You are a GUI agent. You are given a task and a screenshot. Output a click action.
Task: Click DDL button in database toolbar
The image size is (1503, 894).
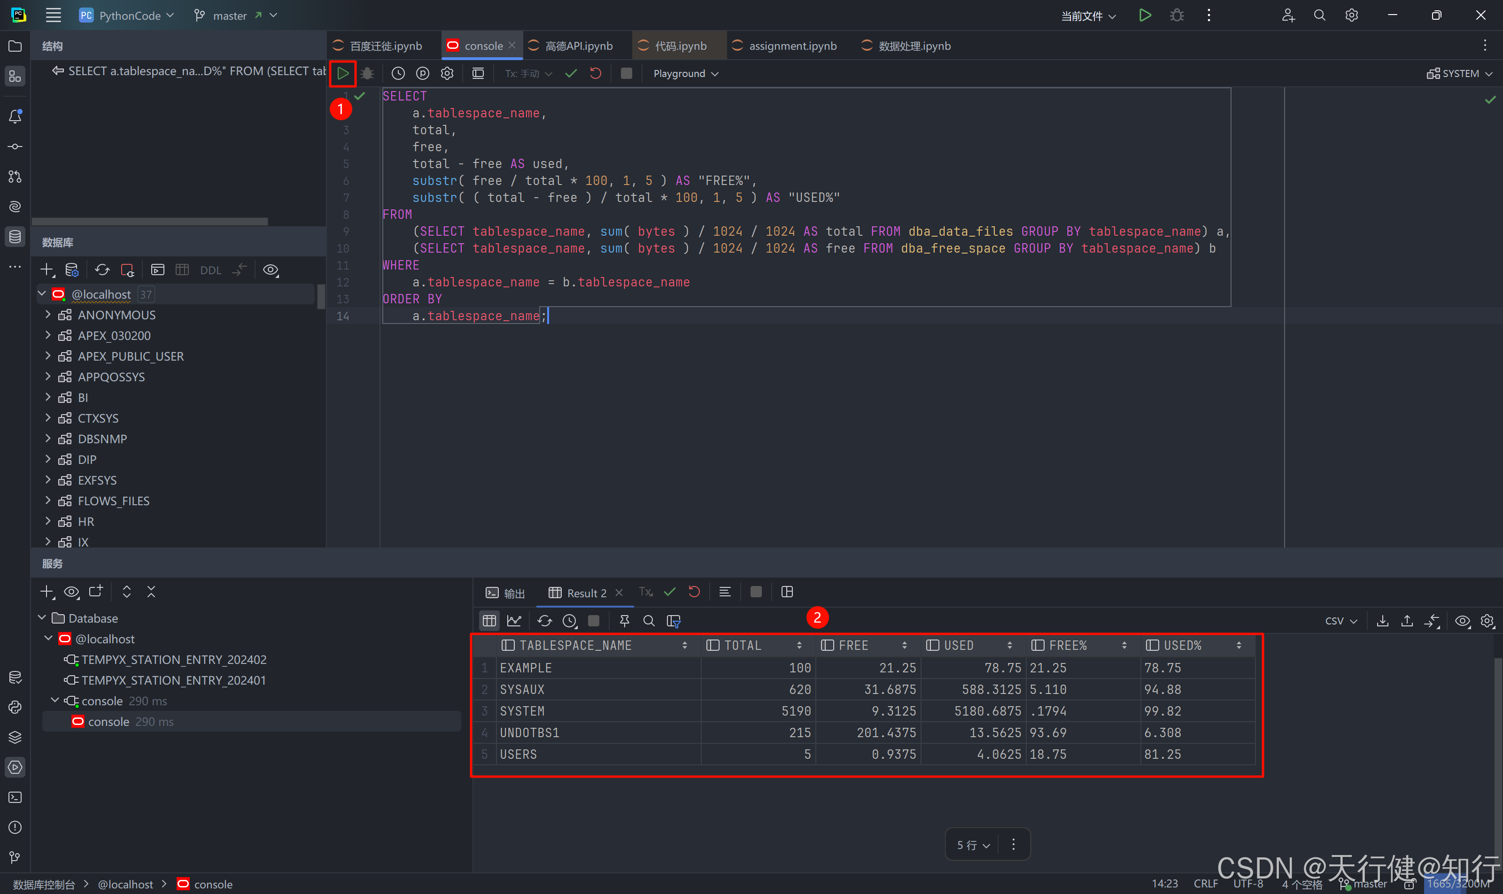click(210, 270)
